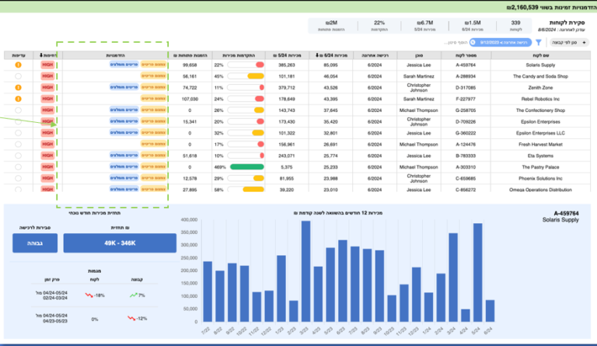Click the green progress bar for The Pastry Palace
Viewport: 597px width, 346px height.
(246, 166)
